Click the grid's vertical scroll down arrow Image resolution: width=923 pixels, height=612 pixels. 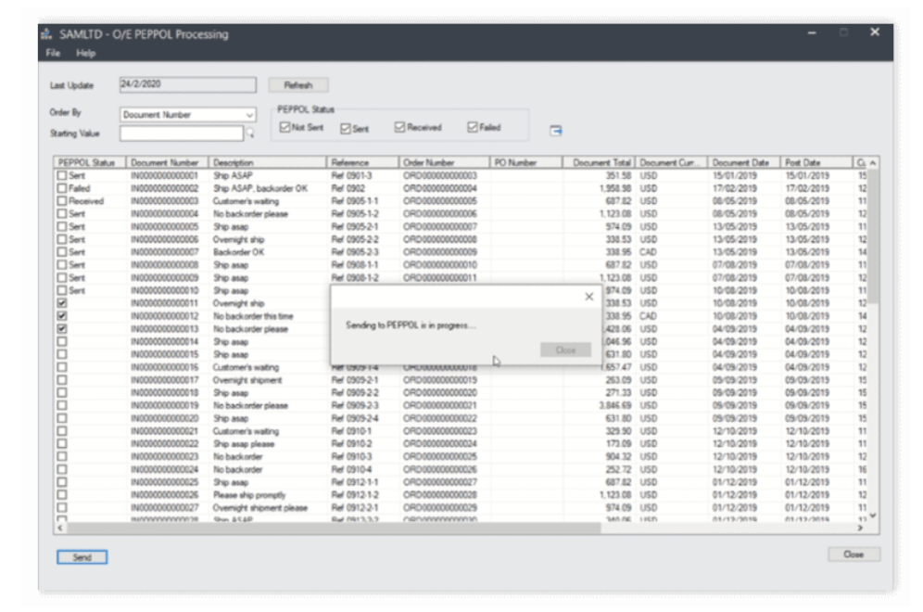tap(872, 516)
